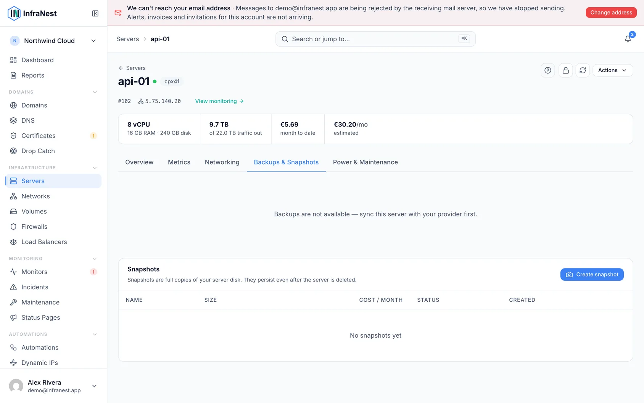
Task: Select the Backups & Snapshots tab
Action: (286, 162)
